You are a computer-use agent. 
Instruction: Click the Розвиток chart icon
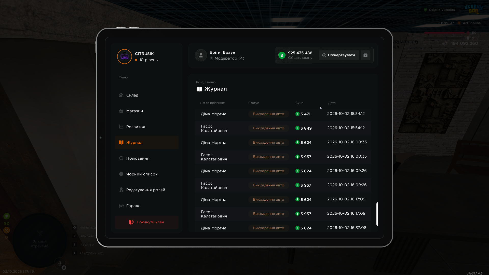tap(121, 127)
